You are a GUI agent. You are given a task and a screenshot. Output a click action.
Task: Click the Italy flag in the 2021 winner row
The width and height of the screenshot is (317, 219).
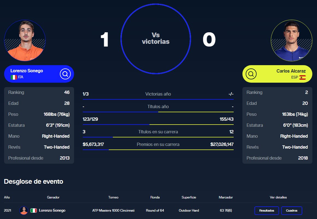34,211
